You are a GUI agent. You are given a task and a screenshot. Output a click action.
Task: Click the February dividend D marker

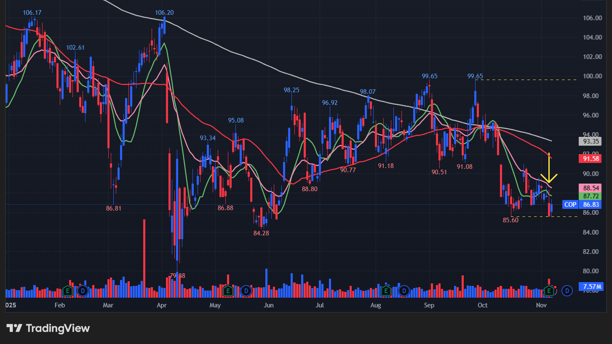83,290
